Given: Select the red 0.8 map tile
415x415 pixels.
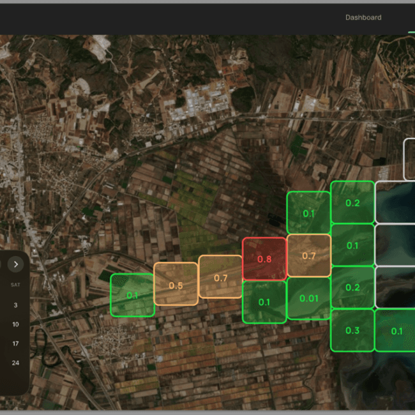Looking at the screenshot, I should pos(264,259).
